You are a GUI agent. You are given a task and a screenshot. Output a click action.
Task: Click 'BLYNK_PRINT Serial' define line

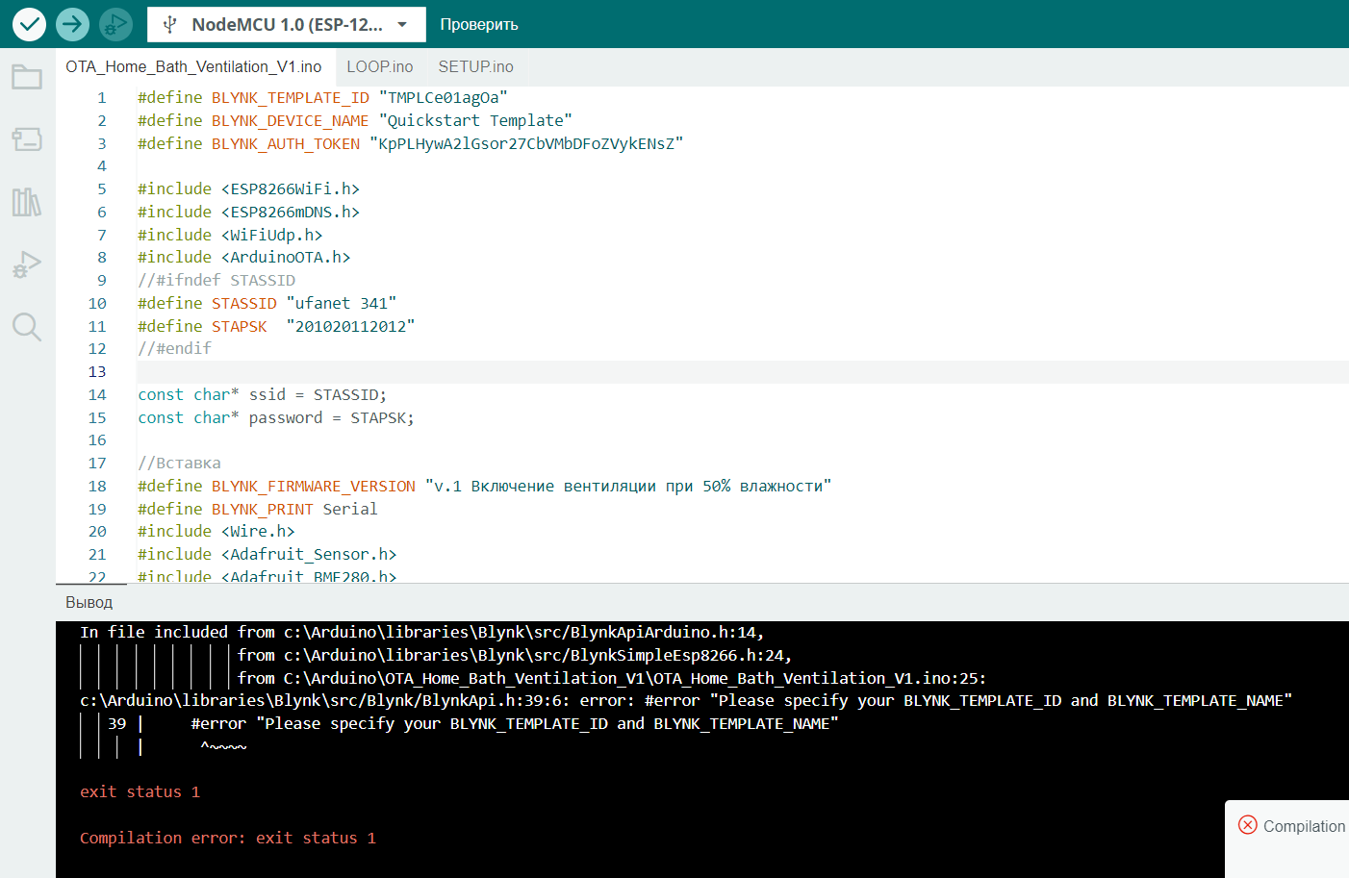click(x=258, y=509)
